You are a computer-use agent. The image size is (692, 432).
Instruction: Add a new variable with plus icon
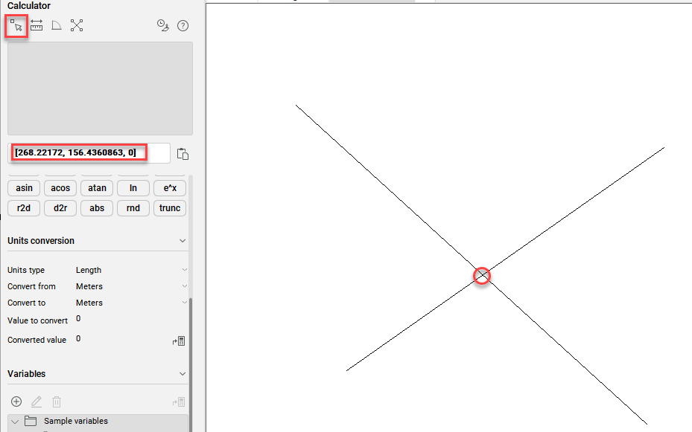coord(16,402)
